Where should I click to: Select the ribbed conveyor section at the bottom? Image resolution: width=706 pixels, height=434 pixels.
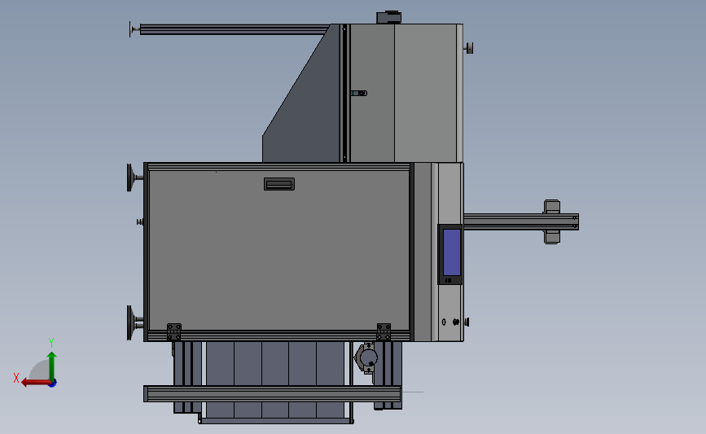(274, 379)
